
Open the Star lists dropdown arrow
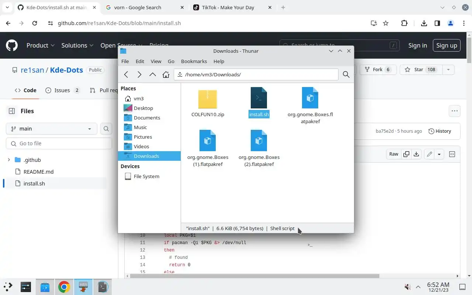click(x=448, y=69)
